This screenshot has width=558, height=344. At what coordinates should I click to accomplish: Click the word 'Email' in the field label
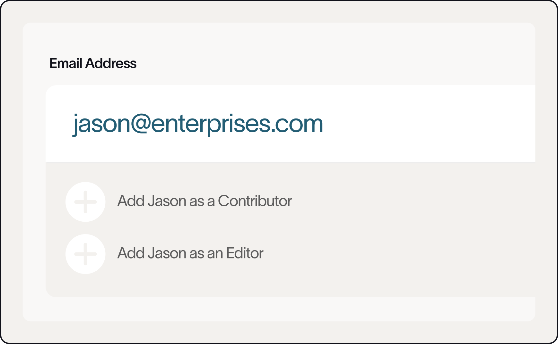(66, 63)
